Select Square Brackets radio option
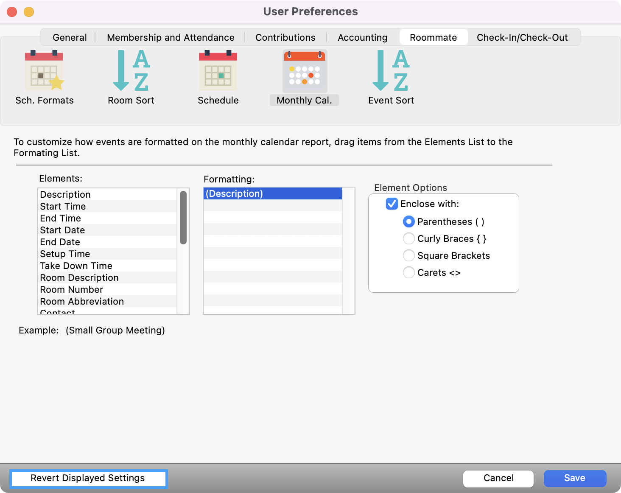Screen dimensions: 621x493 [x=408, y=255]
